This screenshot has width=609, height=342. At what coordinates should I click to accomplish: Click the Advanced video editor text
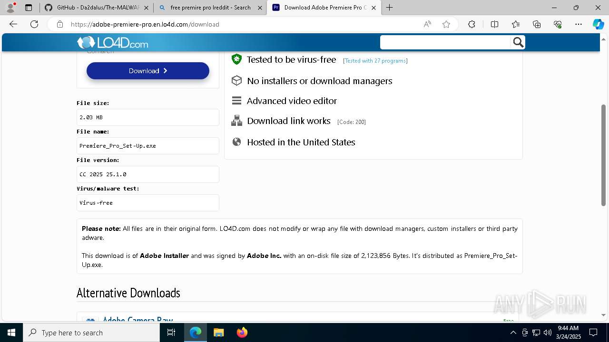tap(292, 101)
